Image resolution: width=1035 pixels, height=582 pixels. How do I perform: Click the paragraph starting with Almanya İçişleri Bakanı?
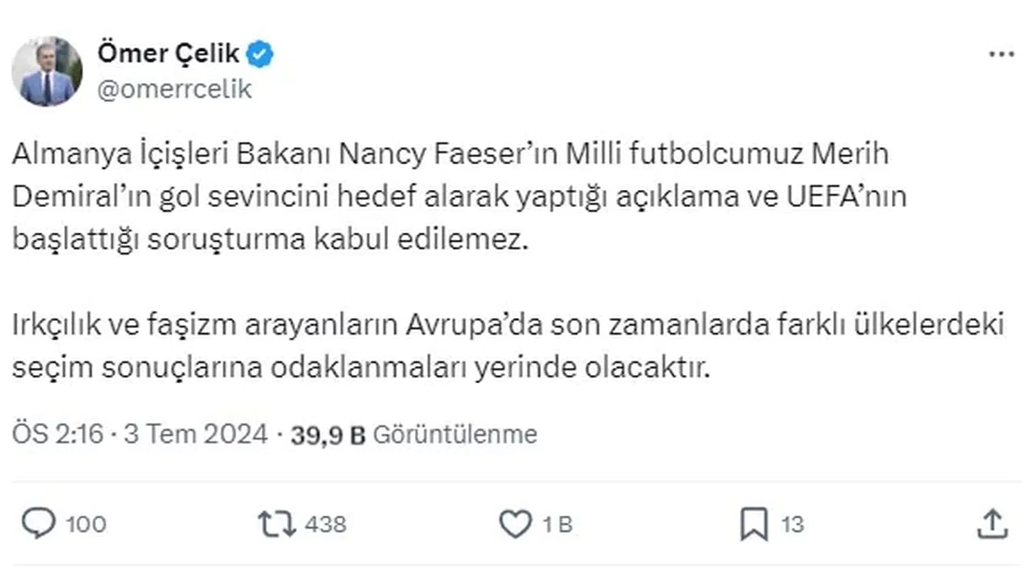point(458,196)
